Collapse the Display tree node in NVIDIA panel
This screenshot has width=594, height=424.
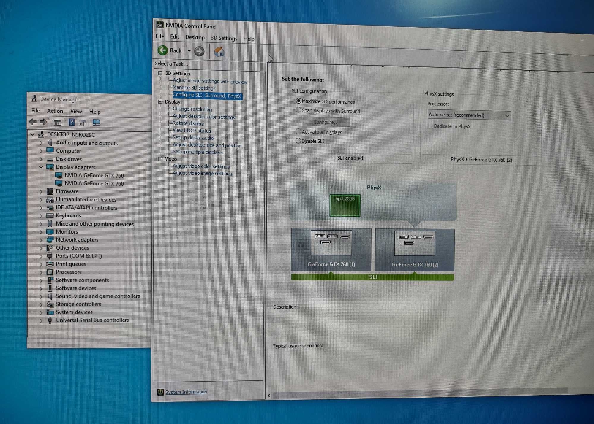(x=160, y=101)
